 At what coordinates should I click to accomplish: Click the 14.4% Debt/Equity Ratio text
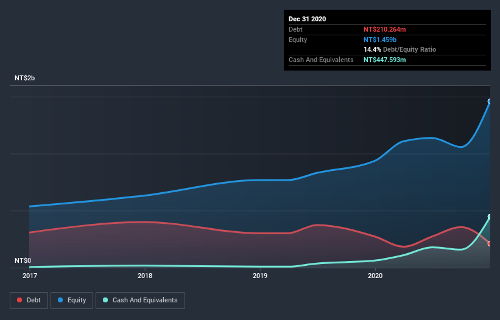pos(400,49)
